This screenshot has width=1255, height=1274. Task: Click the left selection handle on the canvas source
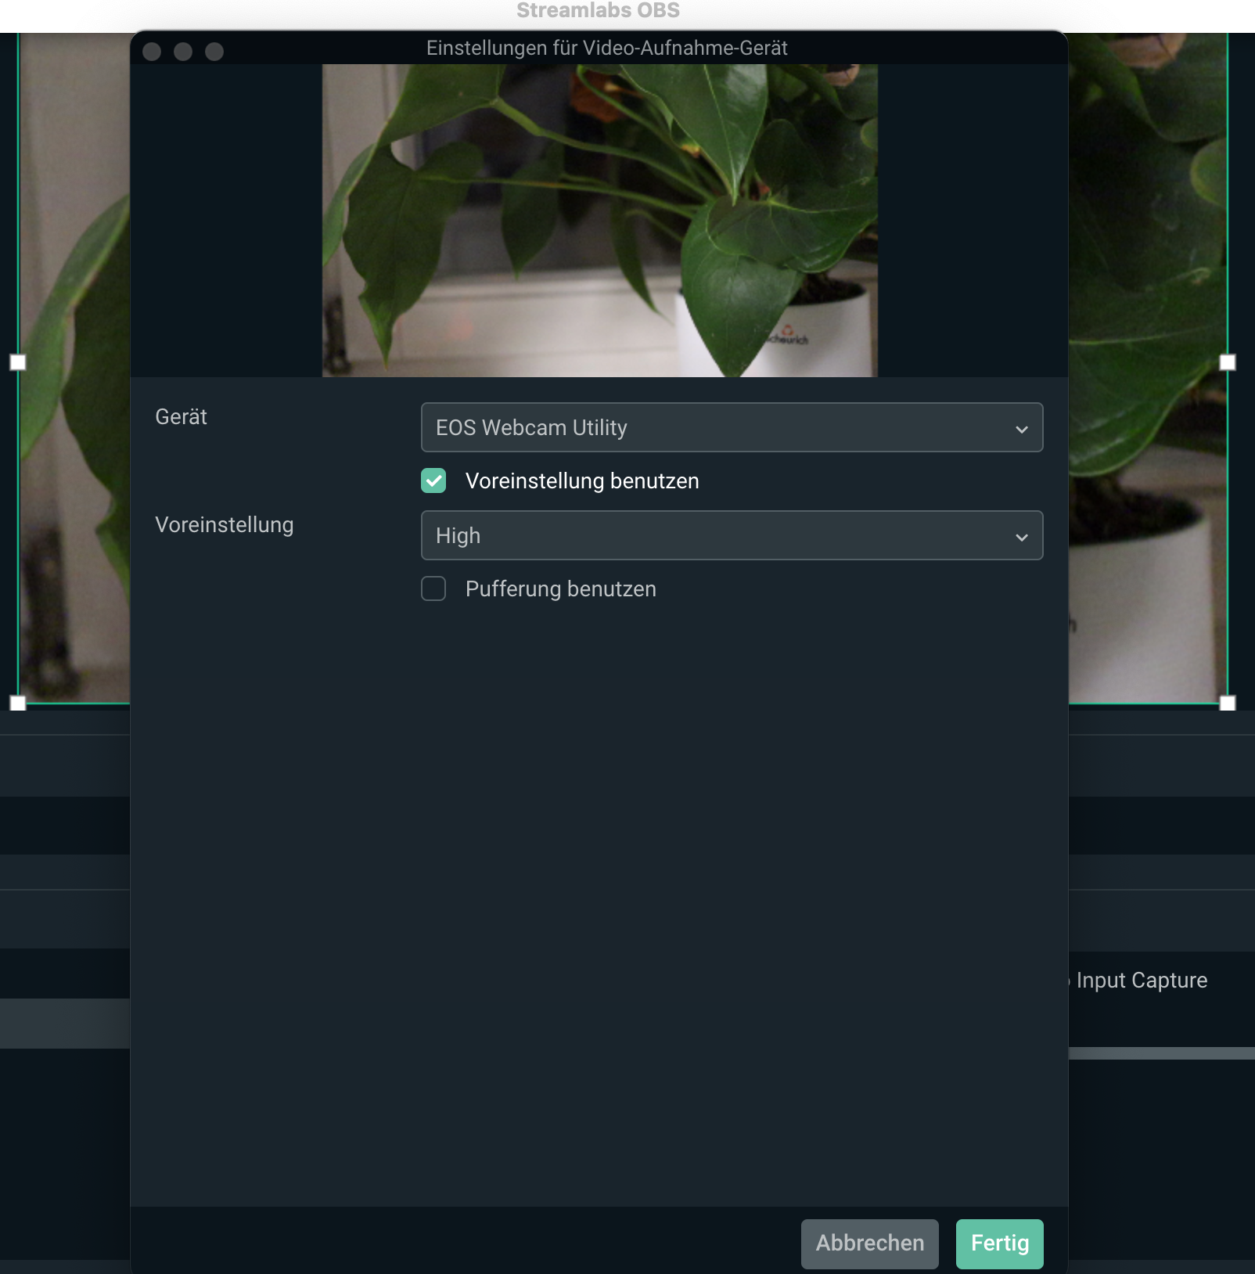(16, 361)
